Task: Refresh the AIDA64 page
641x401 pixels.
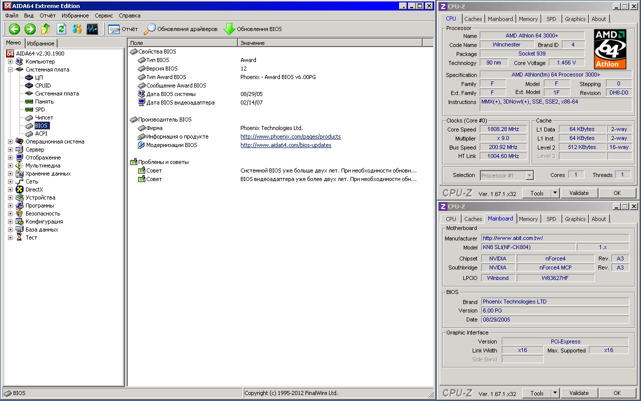Action: [x=61, y=29]
